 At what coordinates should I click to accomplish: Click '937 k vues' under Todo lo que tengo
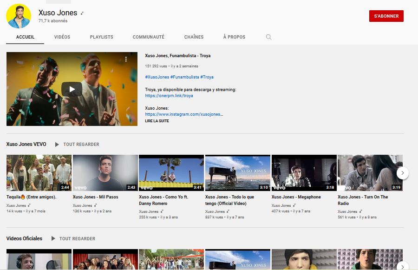click(214, 217)
